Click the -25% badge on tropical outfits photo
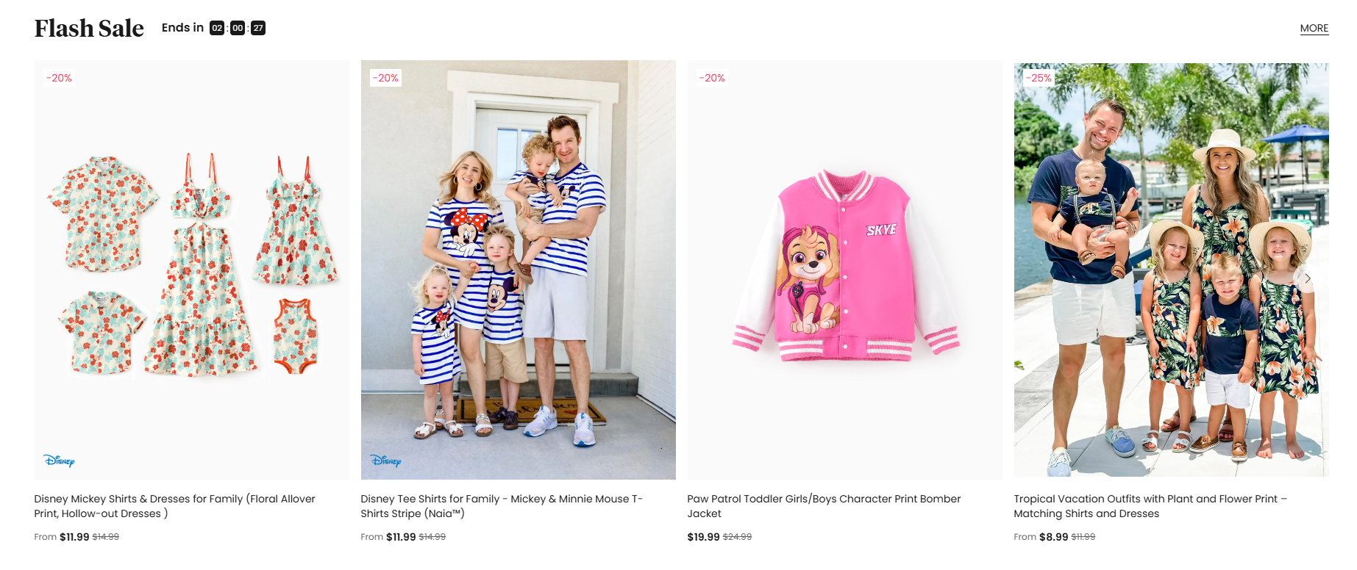The image size is (1357, 570). (x=1039, y=78)
